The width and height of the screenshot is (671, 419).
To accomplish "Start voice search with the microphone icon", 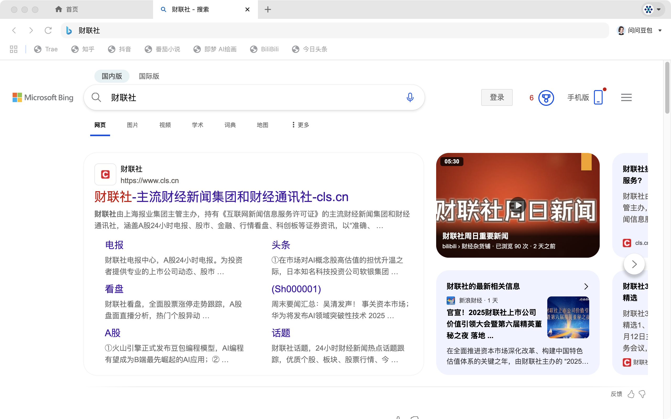I will [x=410, y=97].
